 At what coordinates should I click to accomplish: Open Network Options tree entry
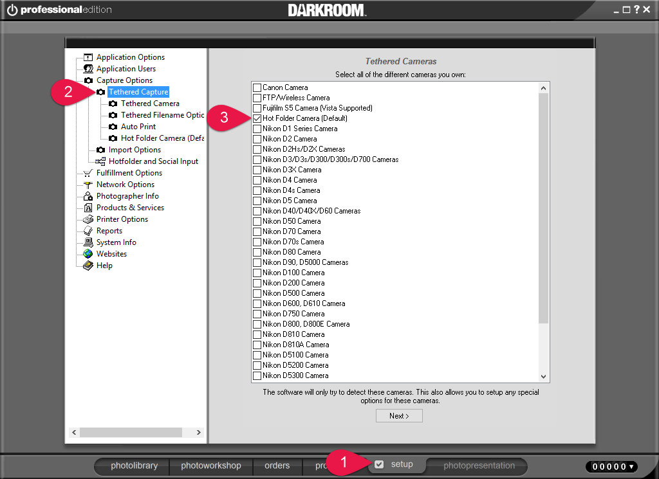(x=125, y=185)
